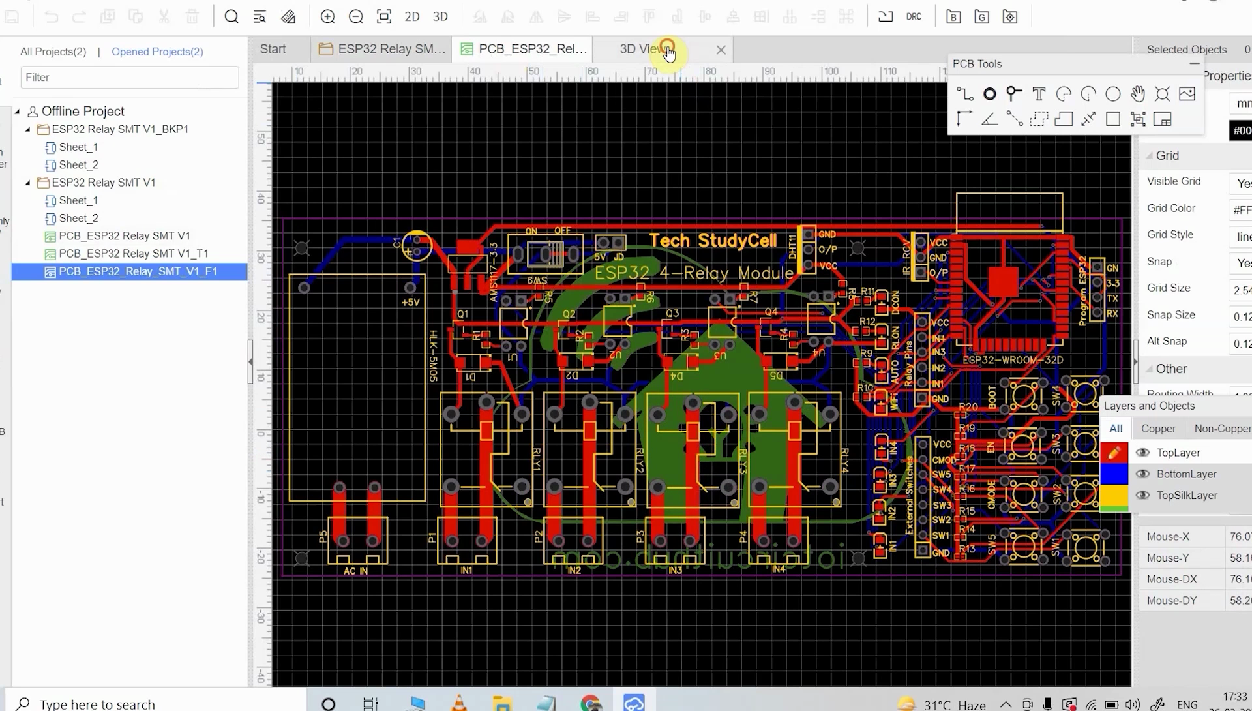Image resolution: width=1252 pixels, height=711 pixels.
Task: Select the TopLayer red color swatch
Action: pos(1114,452)
